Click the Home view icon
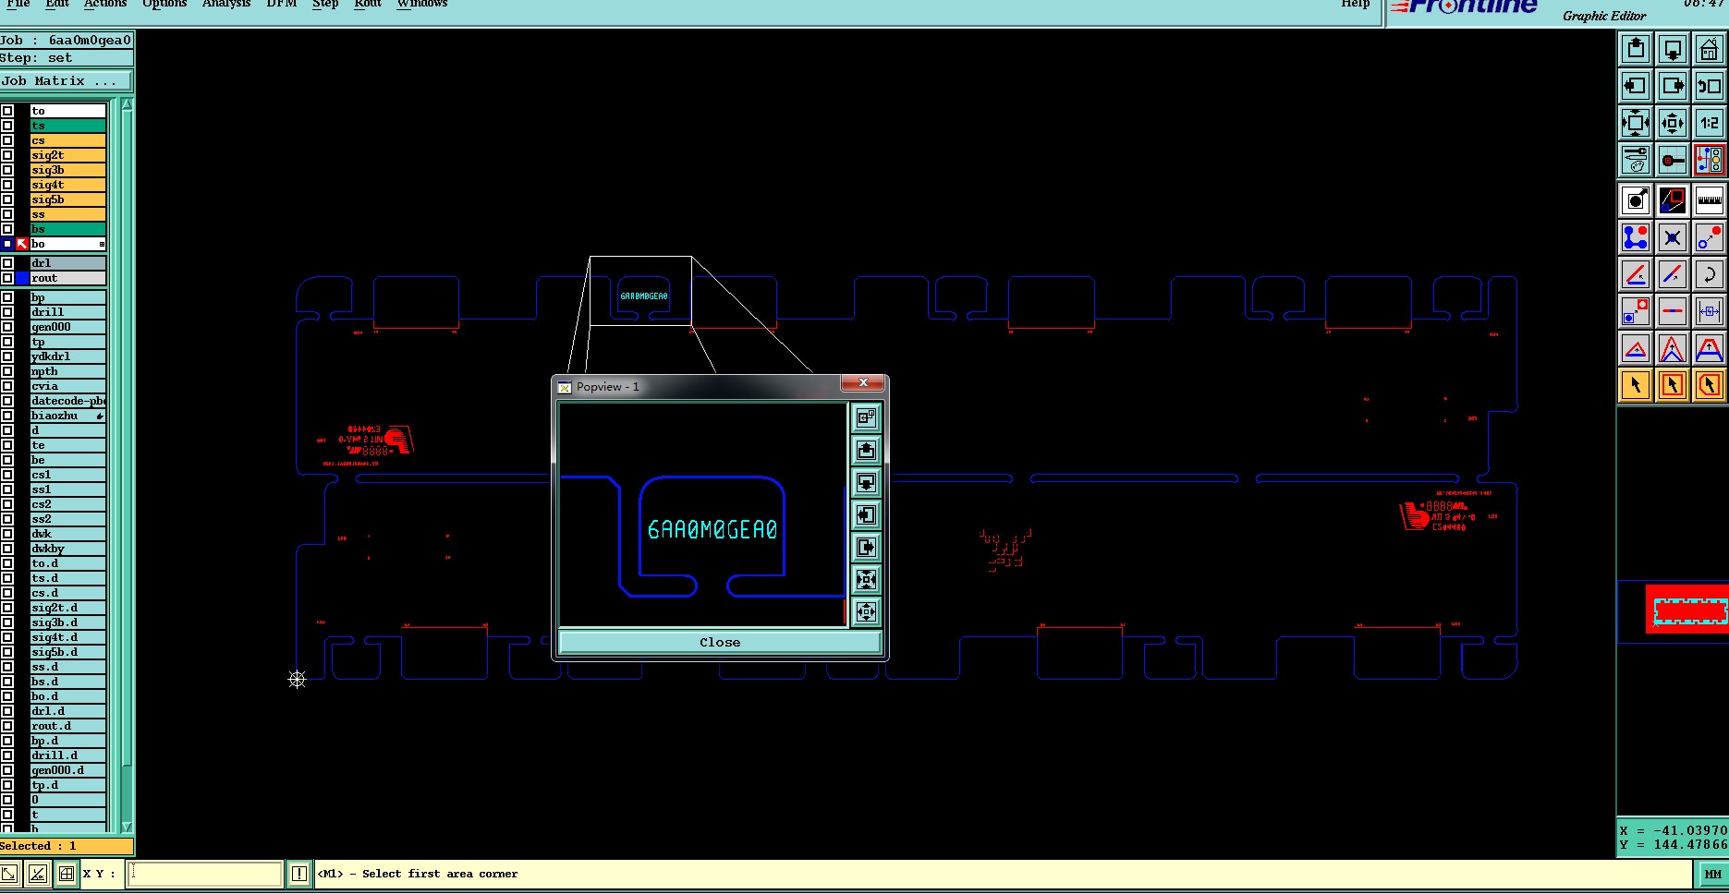This screenshot has height=894, width=1729. click(1710, 49)
